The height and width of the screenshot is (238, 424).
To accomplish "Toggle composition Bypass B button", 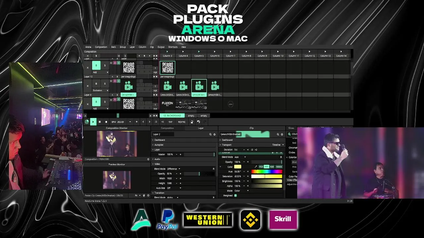I will (96, 56).
